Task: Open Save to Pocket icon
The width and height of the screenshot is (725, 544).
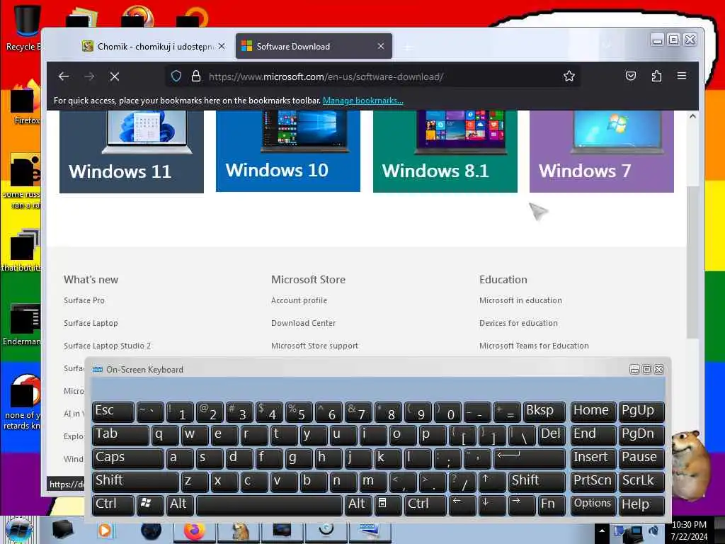Action: (x=631, y=76)
